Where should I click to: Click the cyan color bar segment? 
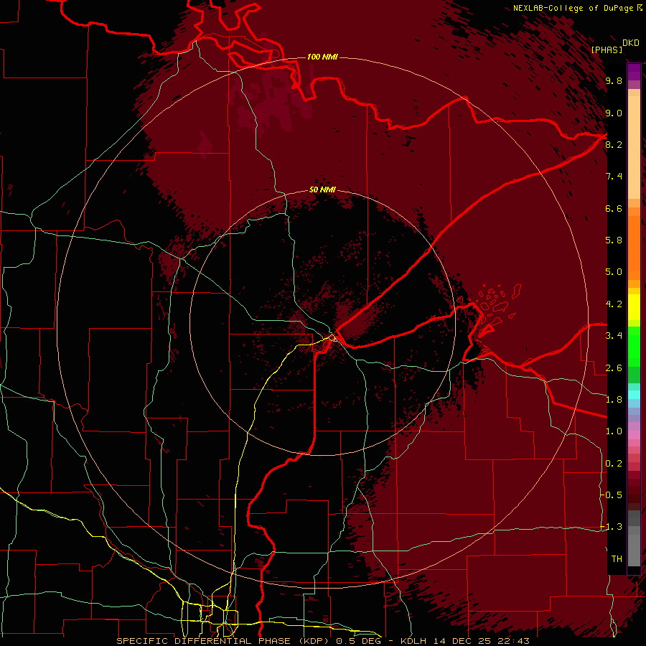pyautogui.click(x=634, y=395)
